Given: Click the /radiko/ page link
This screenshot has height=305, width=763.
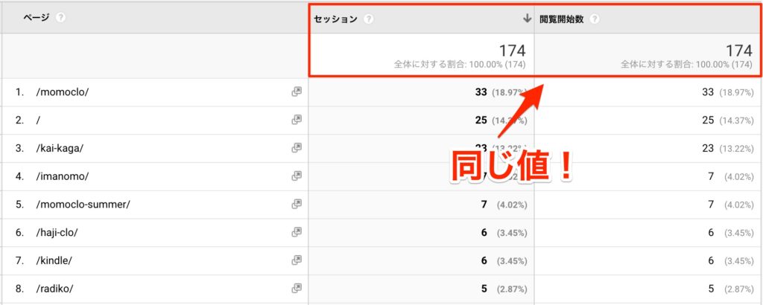Looking at the screenshot, I should tap(57, 288).
